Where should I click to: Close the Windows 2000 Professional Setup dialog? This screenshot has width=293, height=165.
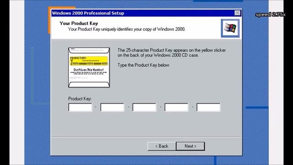(x=238, y=13)
